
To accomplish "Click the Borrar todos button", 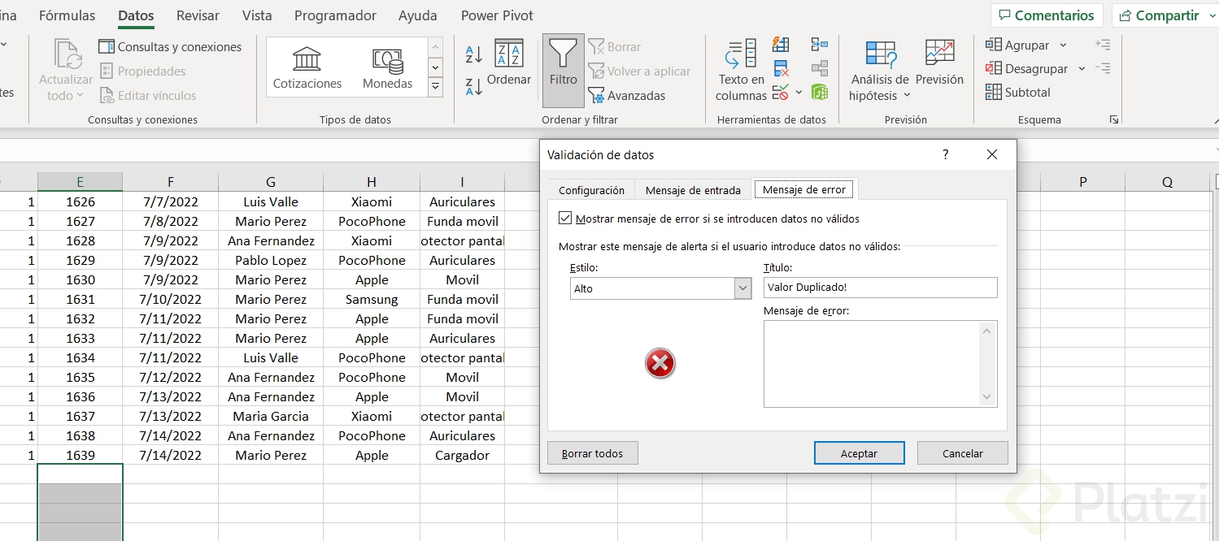I will tap(592, 452).
